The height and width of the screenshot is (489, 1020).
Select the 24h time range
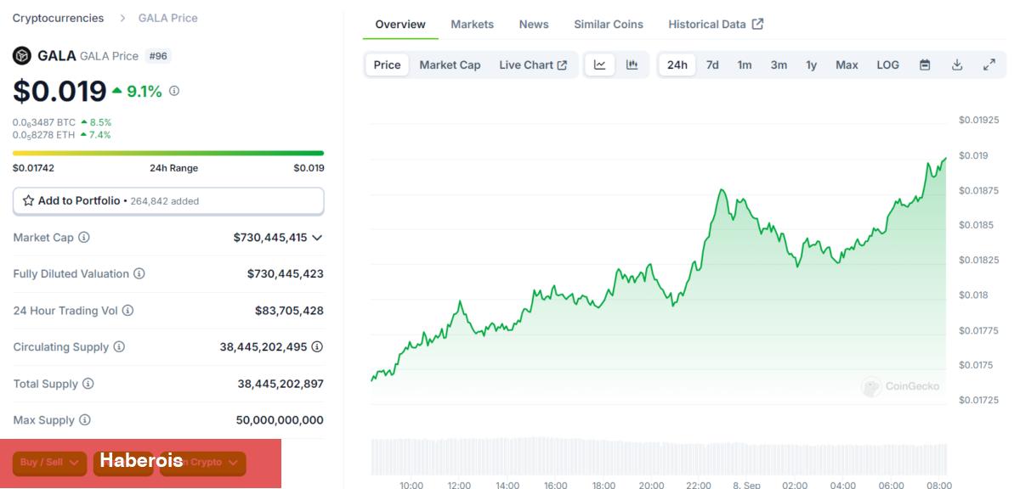[x=677, y=65]
